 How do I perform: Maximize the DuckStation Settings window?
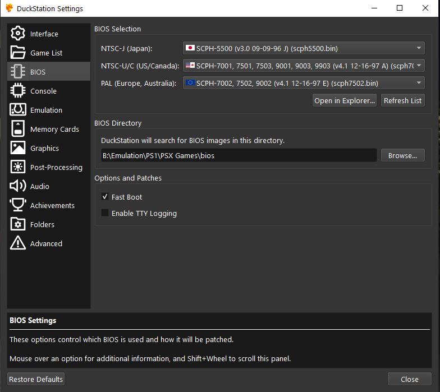pos(400,8)
